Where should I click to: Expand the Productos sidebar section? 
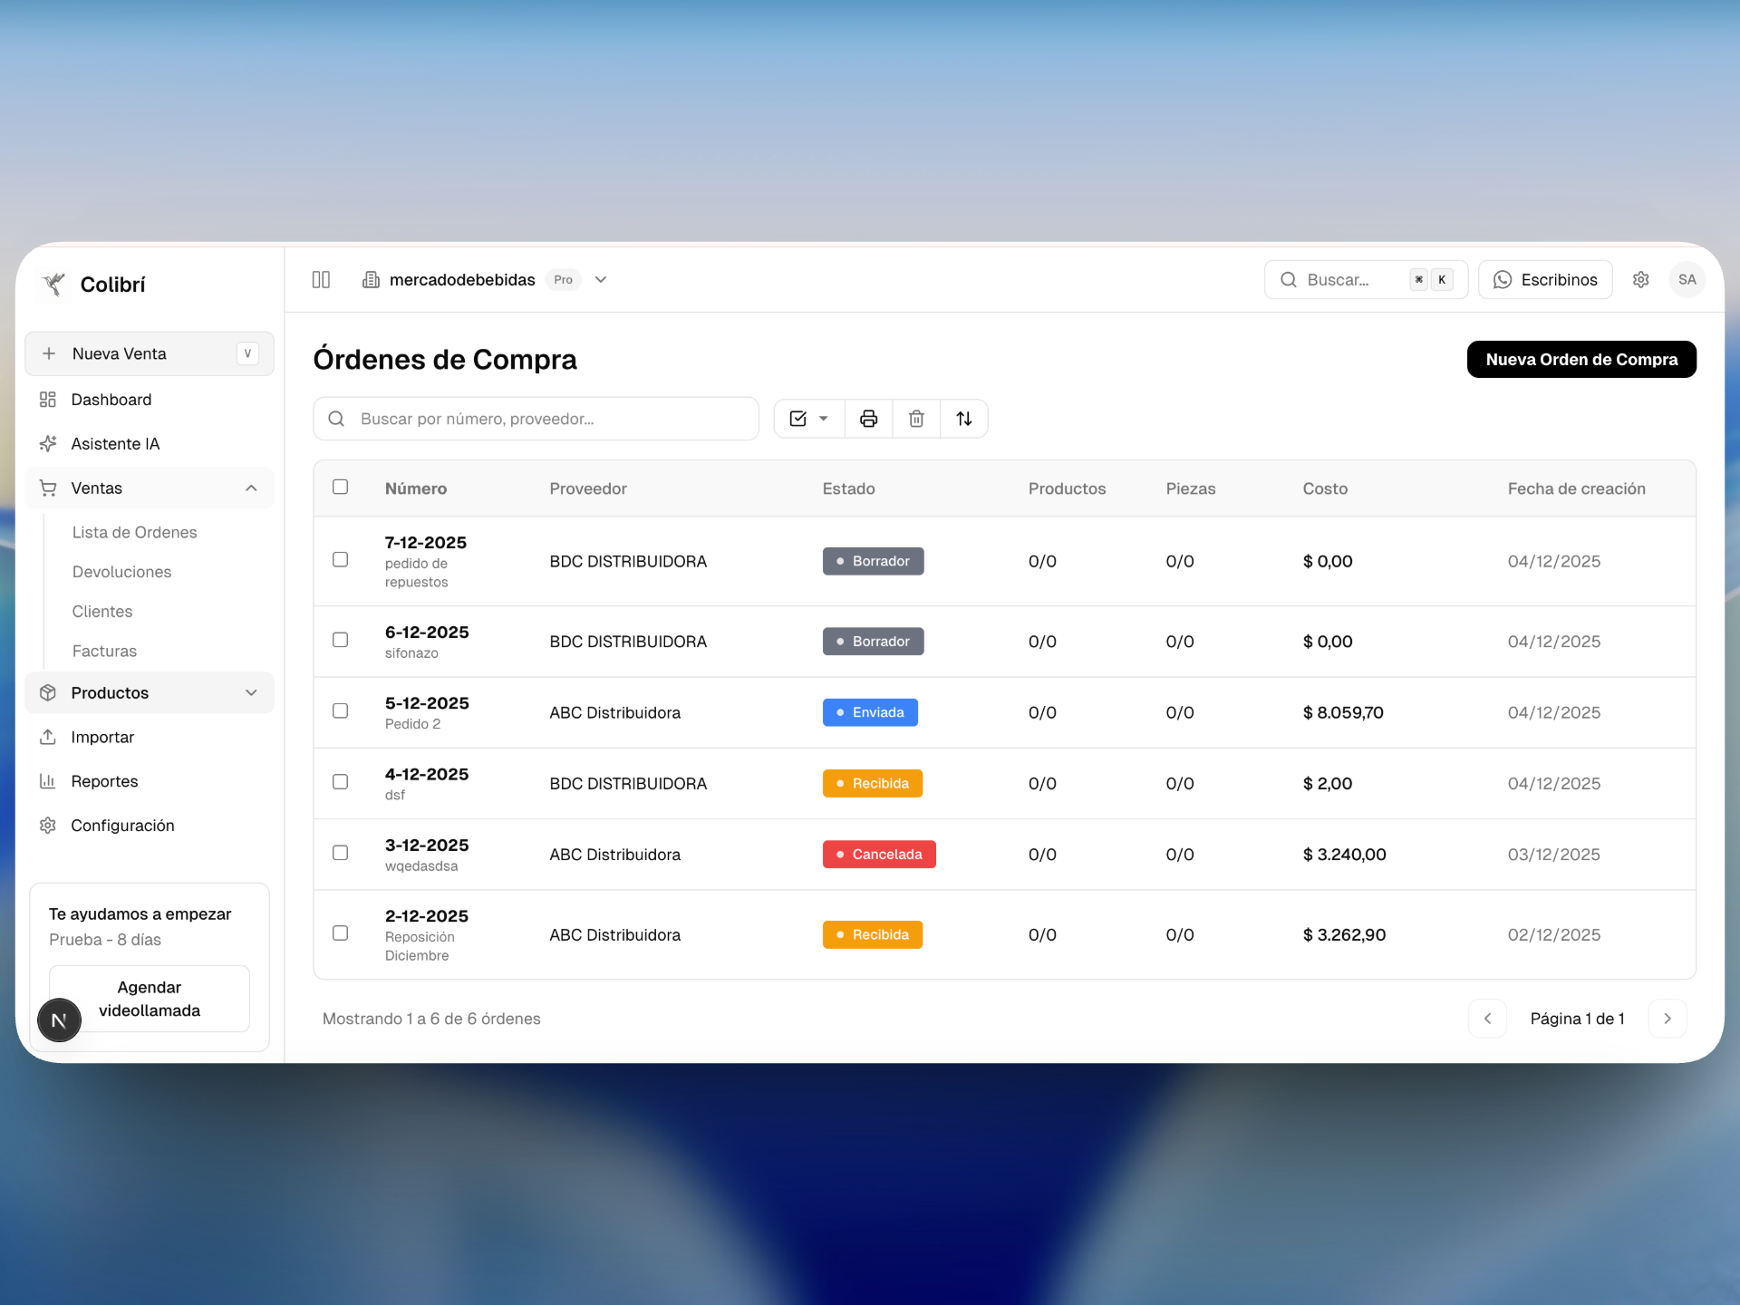click(x=251, y=693)
